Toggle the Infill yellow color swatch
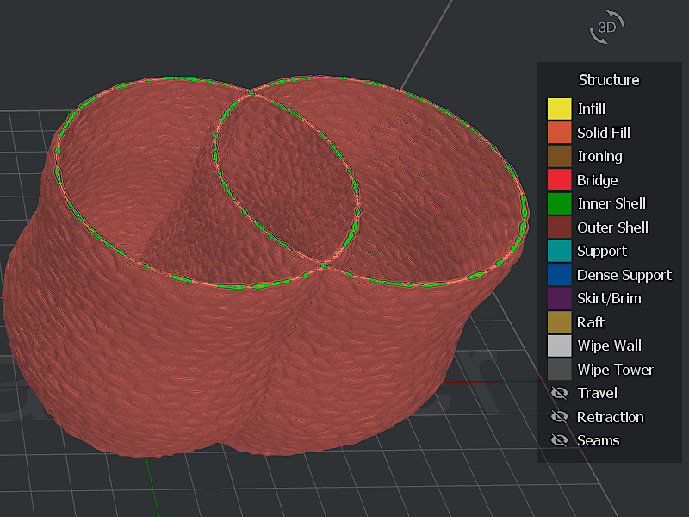The width and height of the screenshot is (689, 517). (x=559, y=109)
